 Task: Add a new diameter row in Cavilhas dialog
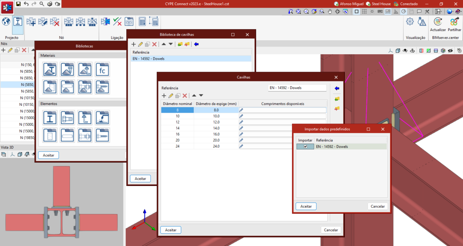(164, 96)
